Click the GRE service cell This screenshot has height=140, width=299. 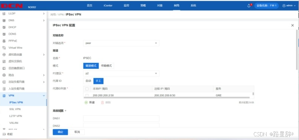[219, 95]
